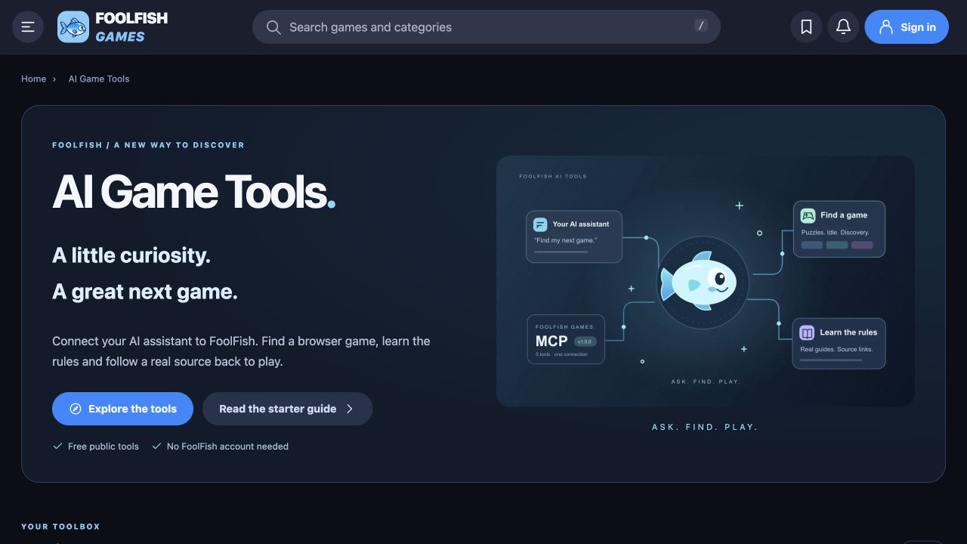The height and width of the screenshot is (544, 967).
Task: Click Explore the tools button
Action: click(122, 409)
